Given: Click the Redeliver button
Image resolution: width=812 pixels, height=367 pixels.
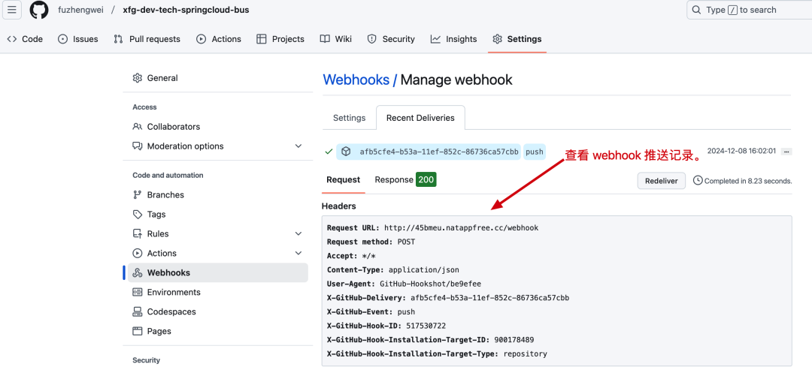Looking at the screenshot, I should (662, 181).
